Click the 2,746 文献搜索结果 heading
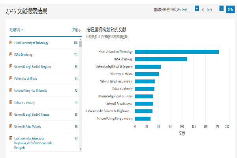Image resolution: width=237 pixels, height=158 pixels. [26, 11]
